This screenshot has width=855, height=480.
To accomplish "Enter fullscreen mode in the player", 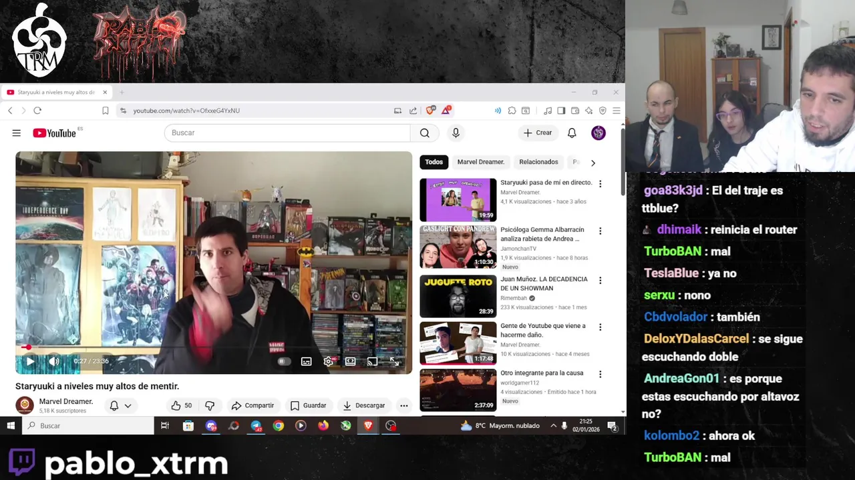I will [x=394, y=361].
